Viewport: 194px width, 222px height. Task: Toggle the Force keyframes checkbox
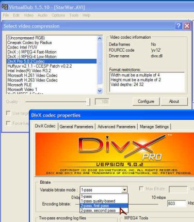pyautogui.click(x=8, y=123)
